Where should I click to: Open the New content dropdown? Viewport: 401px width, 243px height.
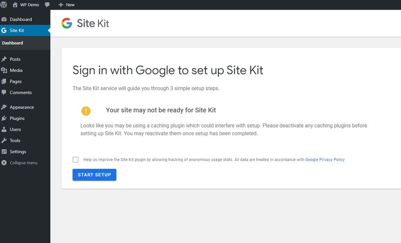67,4
